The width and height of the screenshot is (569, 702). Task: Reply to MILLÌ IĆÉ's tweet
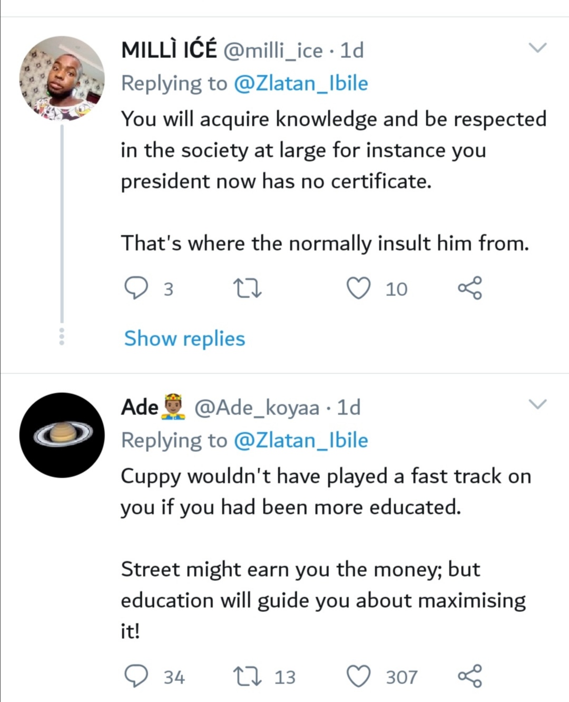point(136,288)
